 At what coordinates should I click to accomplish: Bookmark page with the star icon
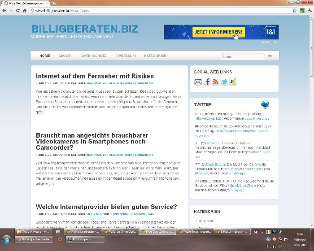(295, 10)
